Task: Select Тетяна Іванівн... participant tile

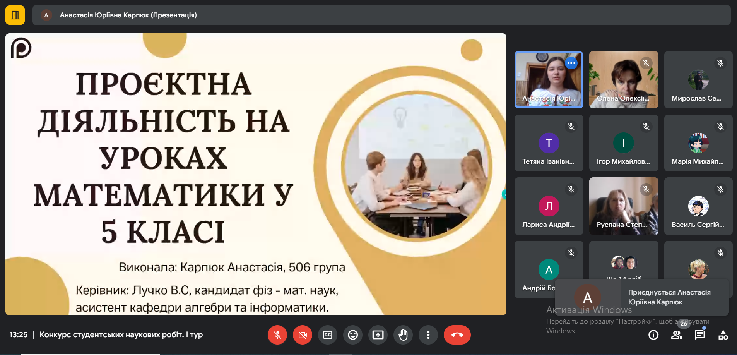Action: (549, 143)
